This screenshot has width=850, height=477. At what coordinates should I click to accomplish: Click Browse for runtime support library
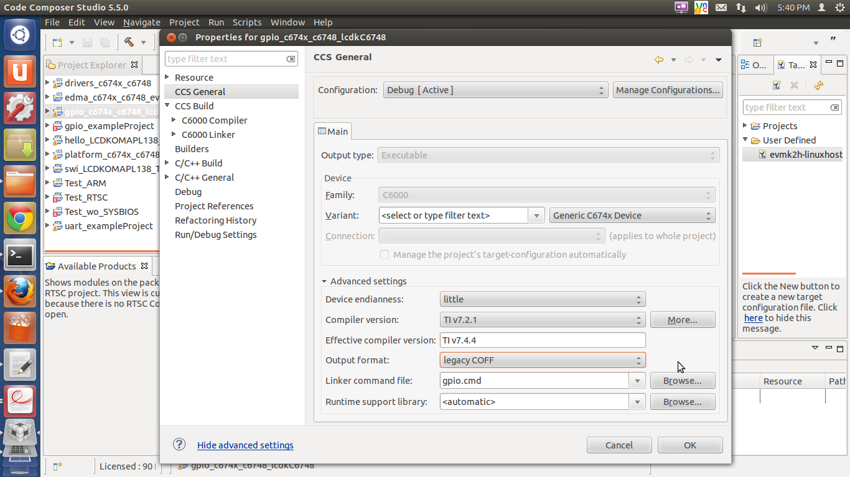click(683, 402)
